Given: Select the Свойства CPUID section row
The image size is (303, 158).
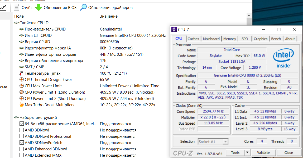Looking at the screenshot, I should 34,23.
